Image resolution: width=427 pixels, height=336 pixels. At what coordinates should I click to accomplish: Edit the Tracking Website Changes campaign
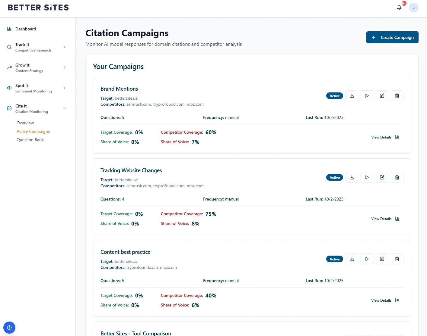382,177
